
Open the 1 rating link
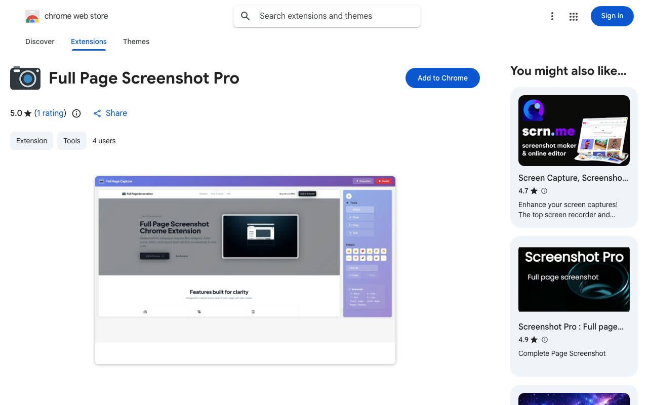pyautogui.click(x=51, y=113)
